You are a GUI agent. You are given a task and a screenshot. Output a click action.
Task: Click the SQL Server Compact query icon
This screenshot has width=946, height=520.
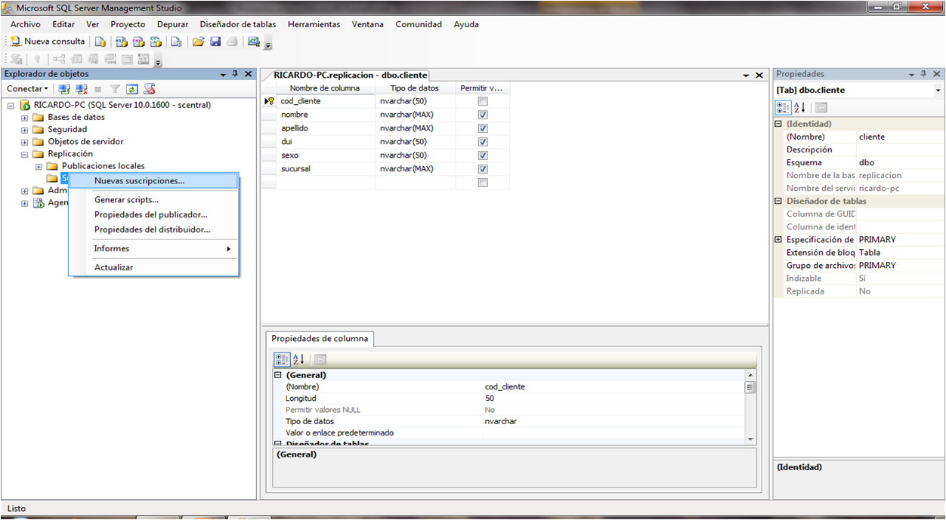click(176, 42)
